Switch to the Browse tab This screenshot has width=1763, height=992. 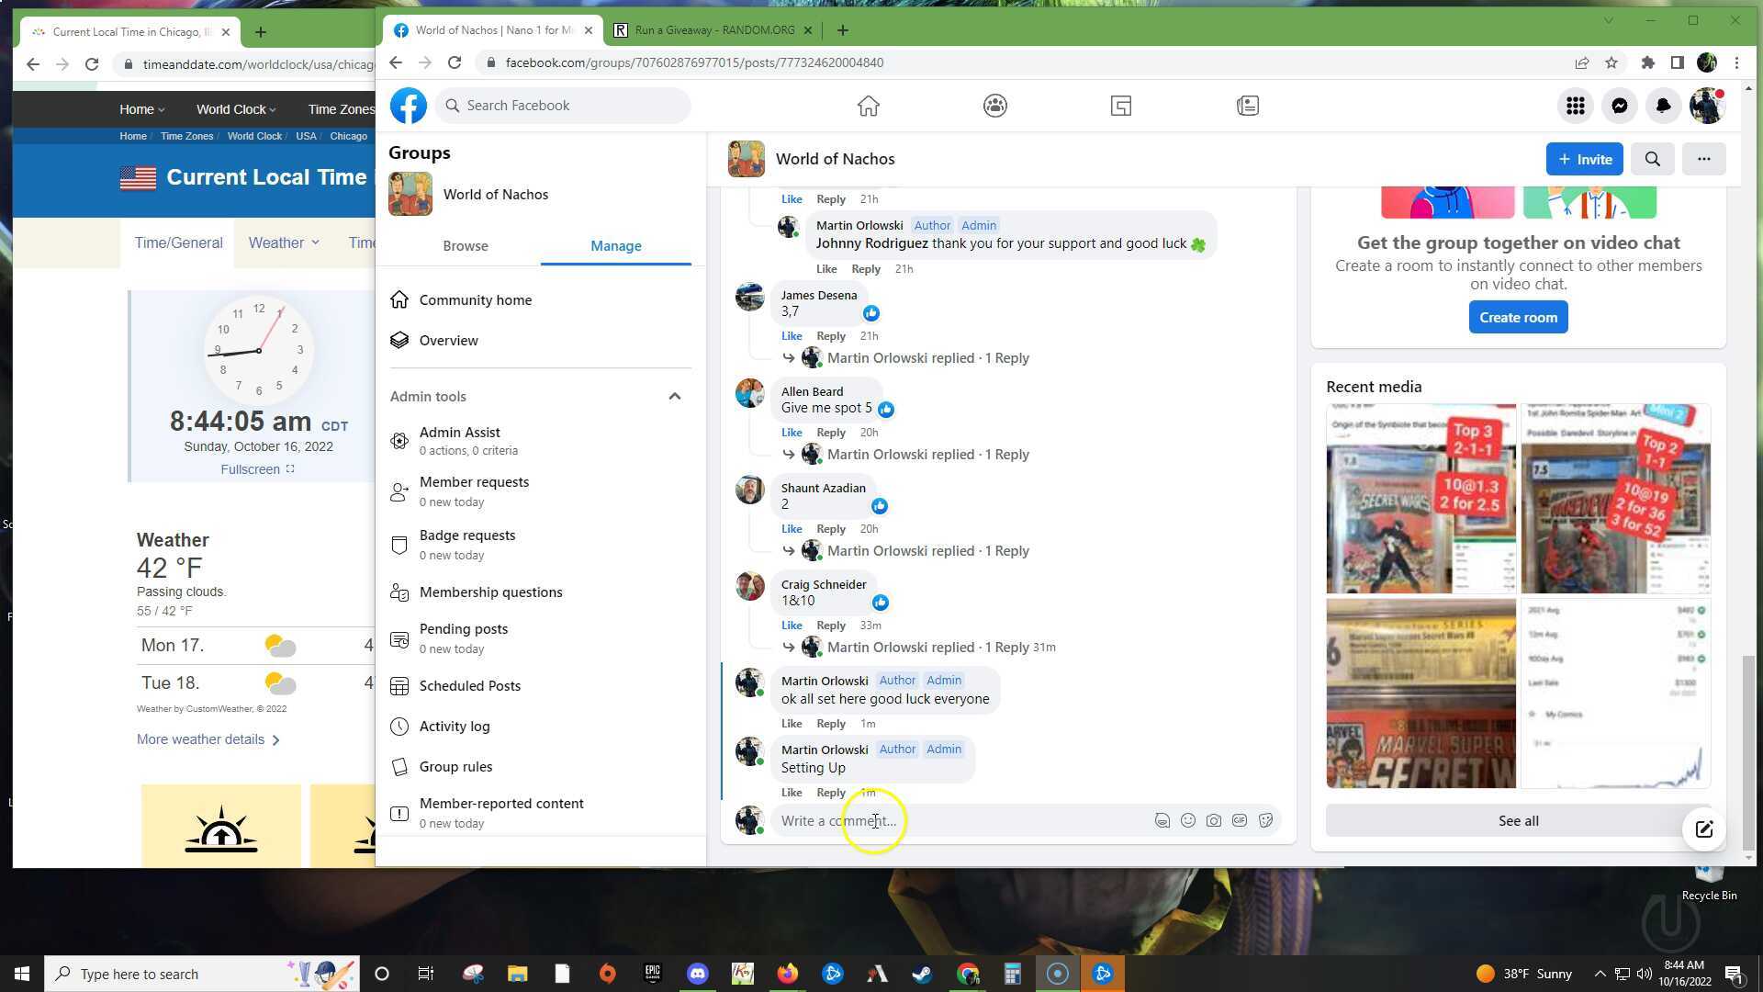point(466,246)
